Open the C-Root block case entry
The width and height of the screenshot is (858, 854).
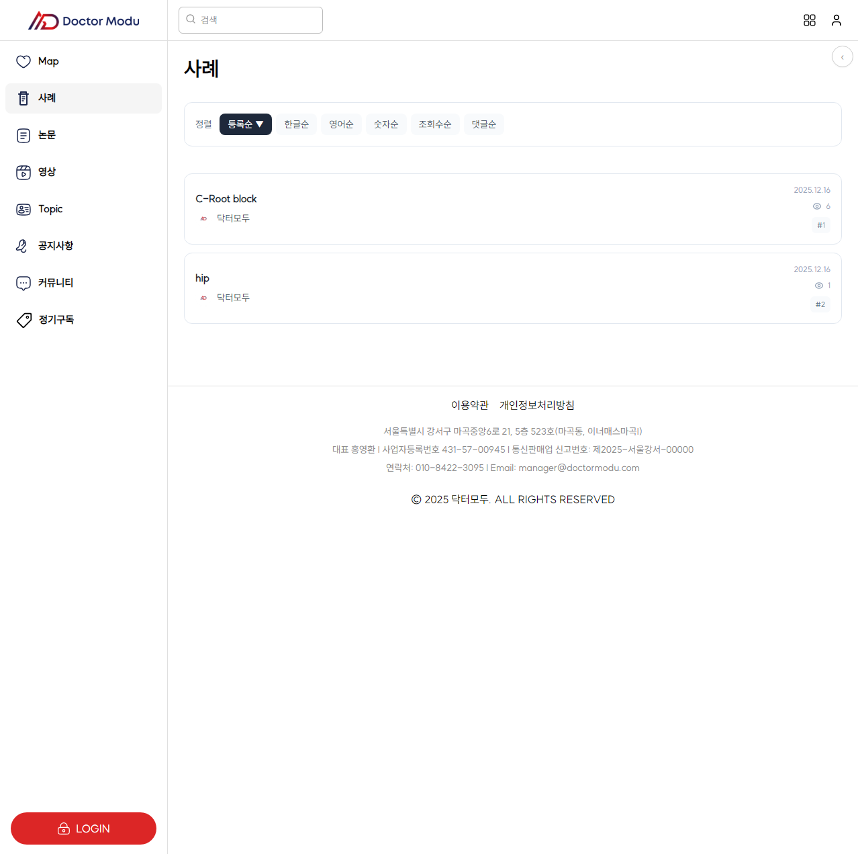tap(226, 199)
